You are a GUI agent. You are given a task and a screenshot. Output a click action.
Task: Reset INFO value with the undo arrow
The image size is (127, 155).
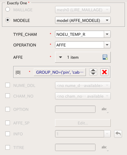(118, 134)
